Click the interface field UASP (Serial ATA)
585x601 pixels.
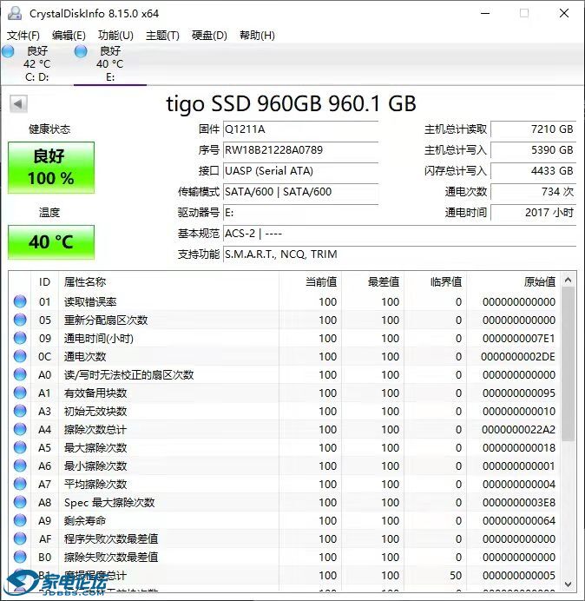pyautogui.click(x=300, y=170)
